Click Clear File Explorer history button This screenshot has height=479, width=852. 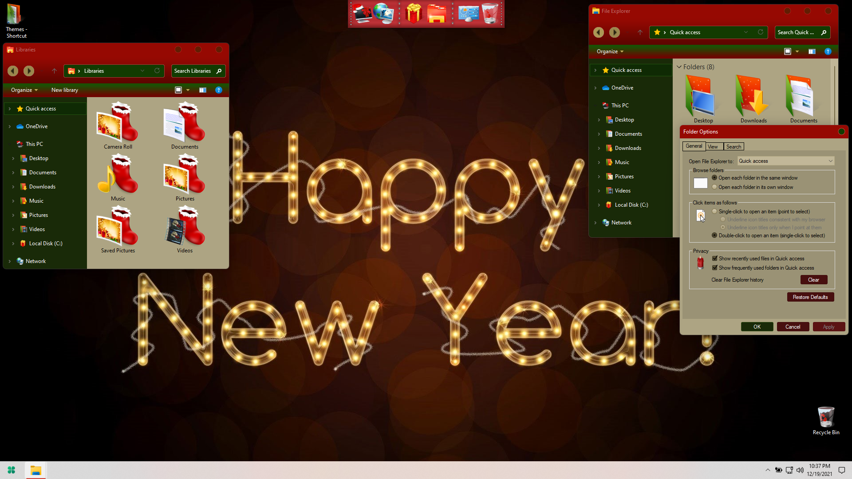coord(813,280)
